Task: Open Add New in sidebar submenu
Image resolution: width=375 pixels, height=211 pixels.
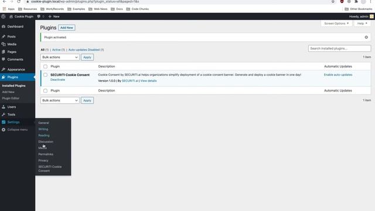Action: click(8, 92)
